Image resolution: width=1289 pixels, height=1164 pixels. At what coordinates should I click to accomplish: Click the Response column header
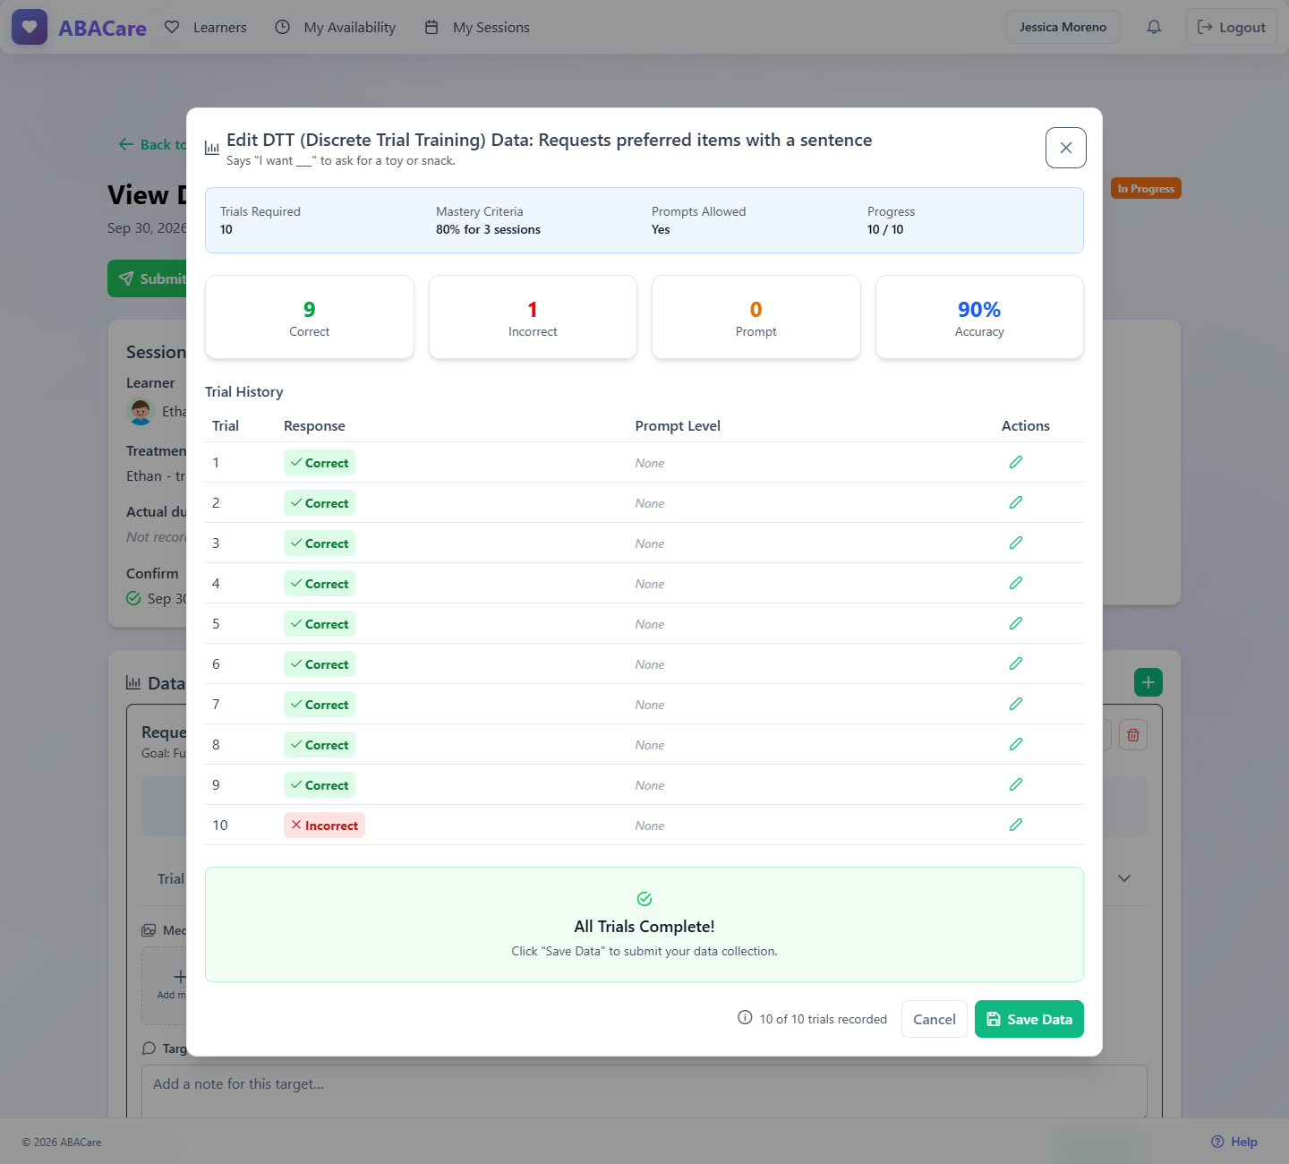tap(314, 426)
